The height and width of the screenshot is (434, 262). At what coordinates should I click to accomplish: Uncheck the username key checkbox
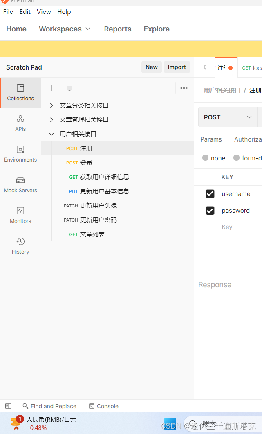pos(210,194)
